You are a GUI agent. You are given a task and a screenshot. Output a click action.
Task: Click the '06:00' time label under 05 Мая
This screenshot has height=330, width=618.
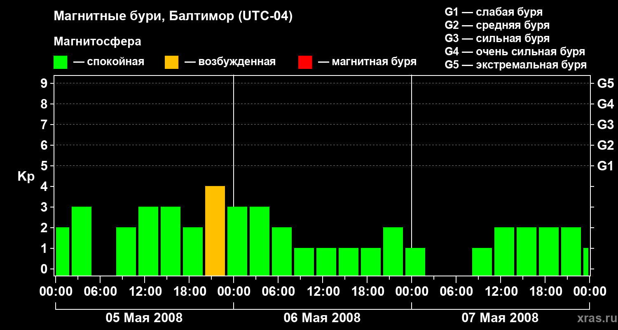click(x=101, y=292)
